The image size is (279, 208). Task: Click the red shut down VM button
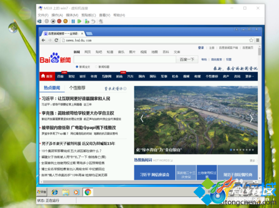click(59, 21)
